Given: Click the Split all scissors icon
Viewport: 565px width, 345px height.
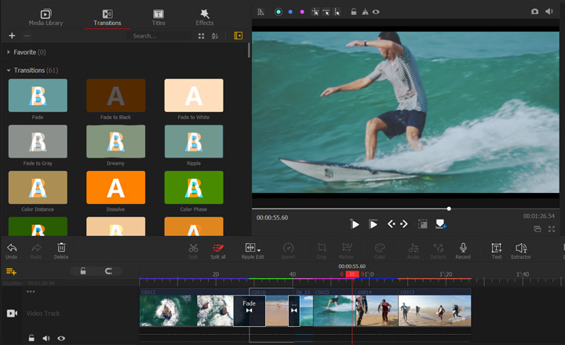Looking at the screenshot, I should point(218,248).
